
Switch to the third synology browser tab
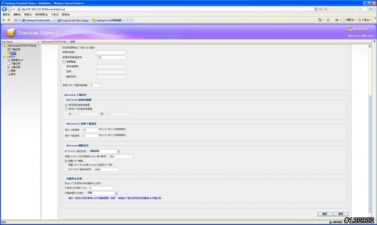[110, 21]
